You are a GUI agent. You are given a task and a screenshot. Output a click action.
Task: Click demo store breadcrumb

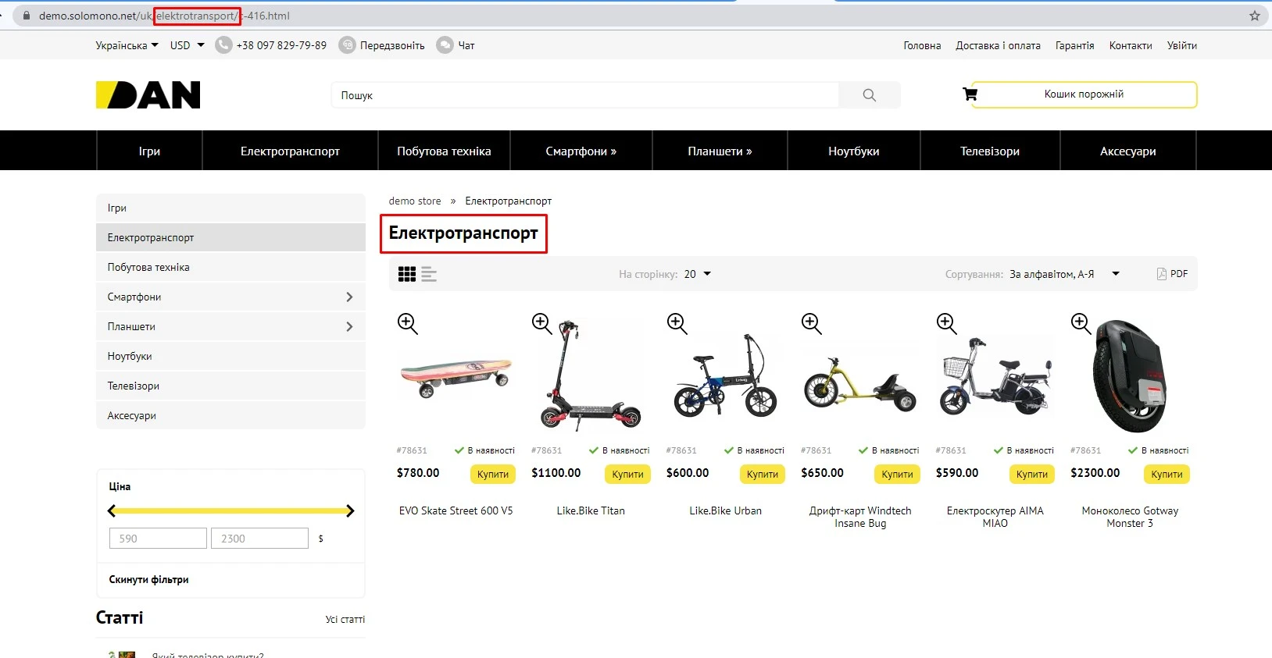(415, 201)
